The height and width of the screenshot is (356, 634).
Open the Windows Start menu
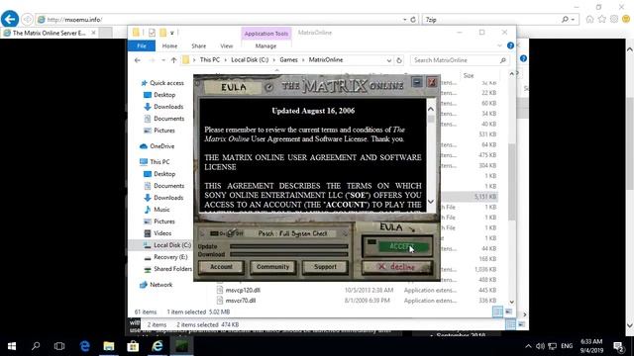[12, 346]
